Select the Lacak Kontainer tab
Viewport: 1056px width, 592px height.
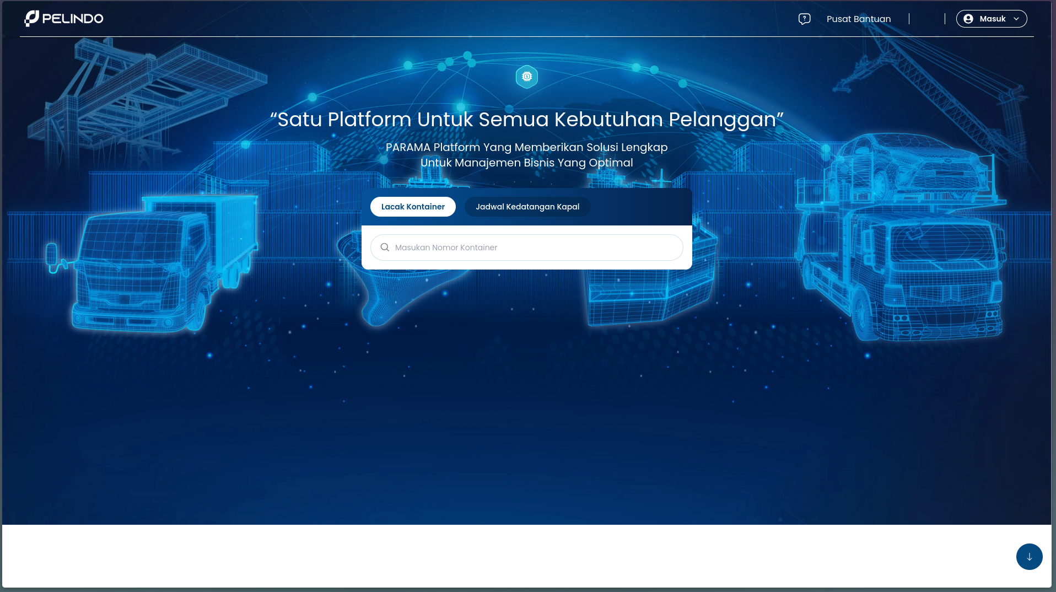(413, 207)
